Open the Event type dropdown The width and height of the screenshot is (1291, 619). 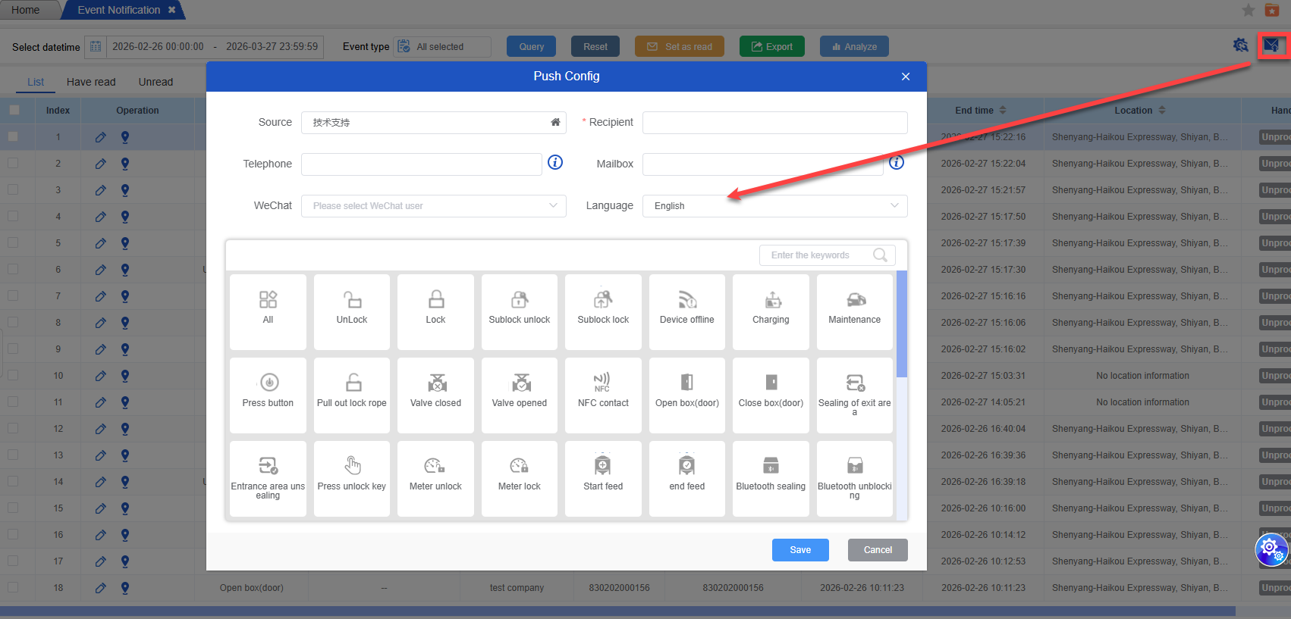pos(442,47)
